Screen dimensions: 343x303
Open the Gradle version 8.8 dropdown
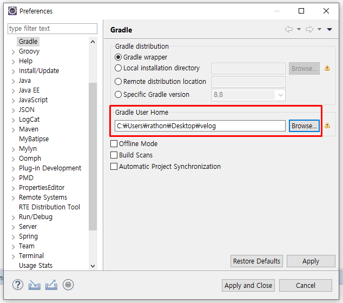[x=281, y=95]
